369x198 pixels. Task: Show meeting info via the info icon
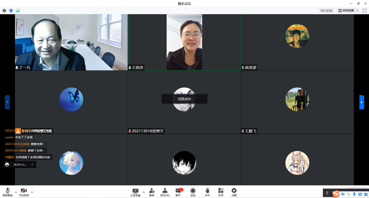(x=4, y=11)
